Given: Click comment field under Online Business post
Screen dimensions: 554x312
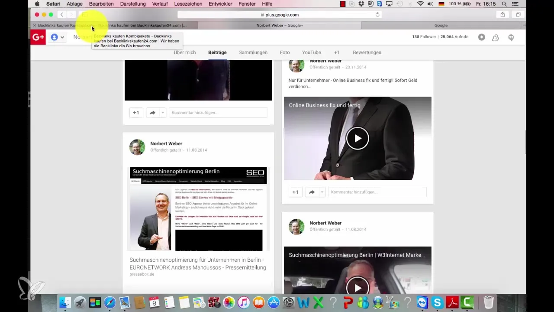Looking at the screenshot, I should click(377, 192).
